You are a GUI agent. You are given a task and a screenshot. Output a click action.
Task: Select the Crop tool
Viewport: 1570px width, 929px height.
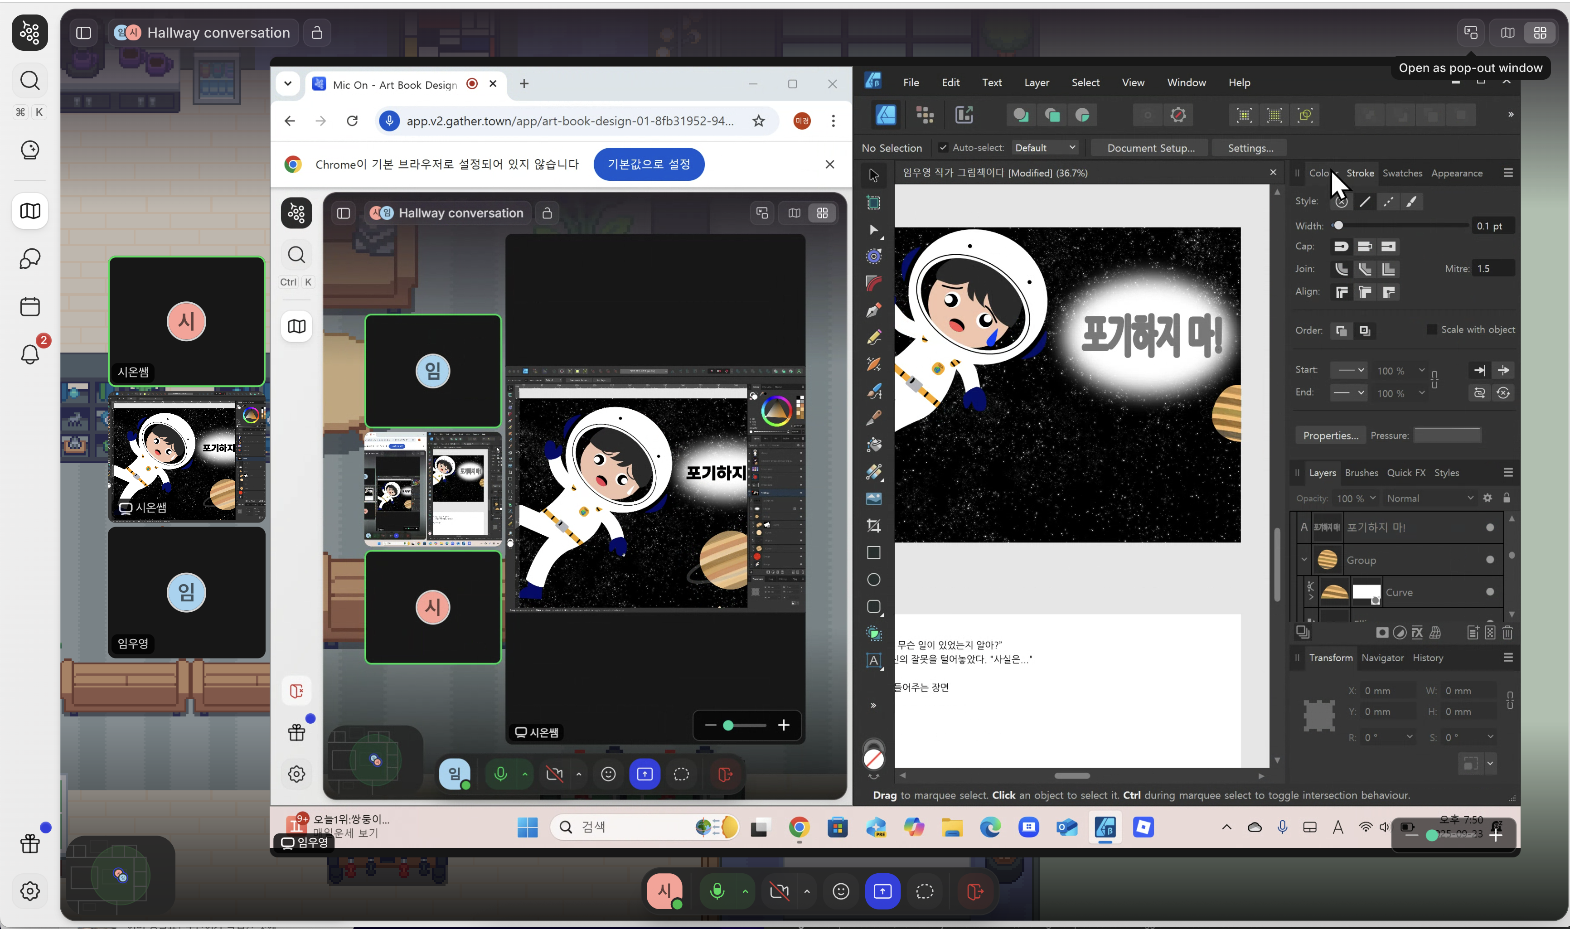coord(873,525)
